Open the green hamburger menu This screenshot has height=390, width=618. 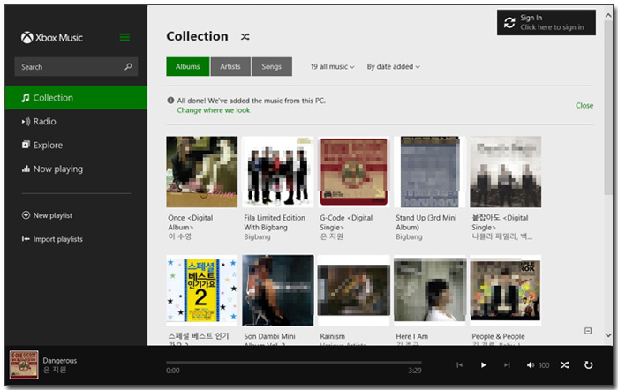pos(124,37)
